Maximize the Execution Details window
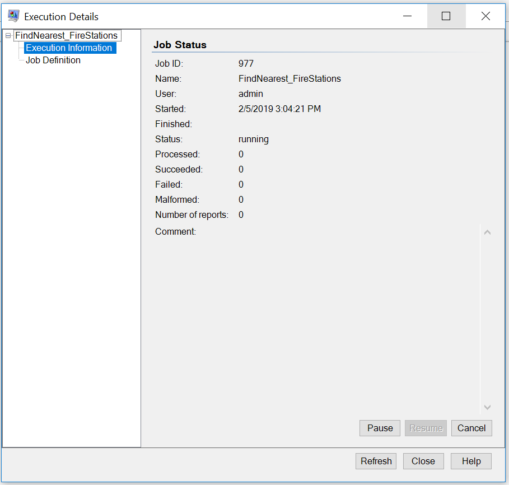Viewport: 509px width, 485px height. 446,16
